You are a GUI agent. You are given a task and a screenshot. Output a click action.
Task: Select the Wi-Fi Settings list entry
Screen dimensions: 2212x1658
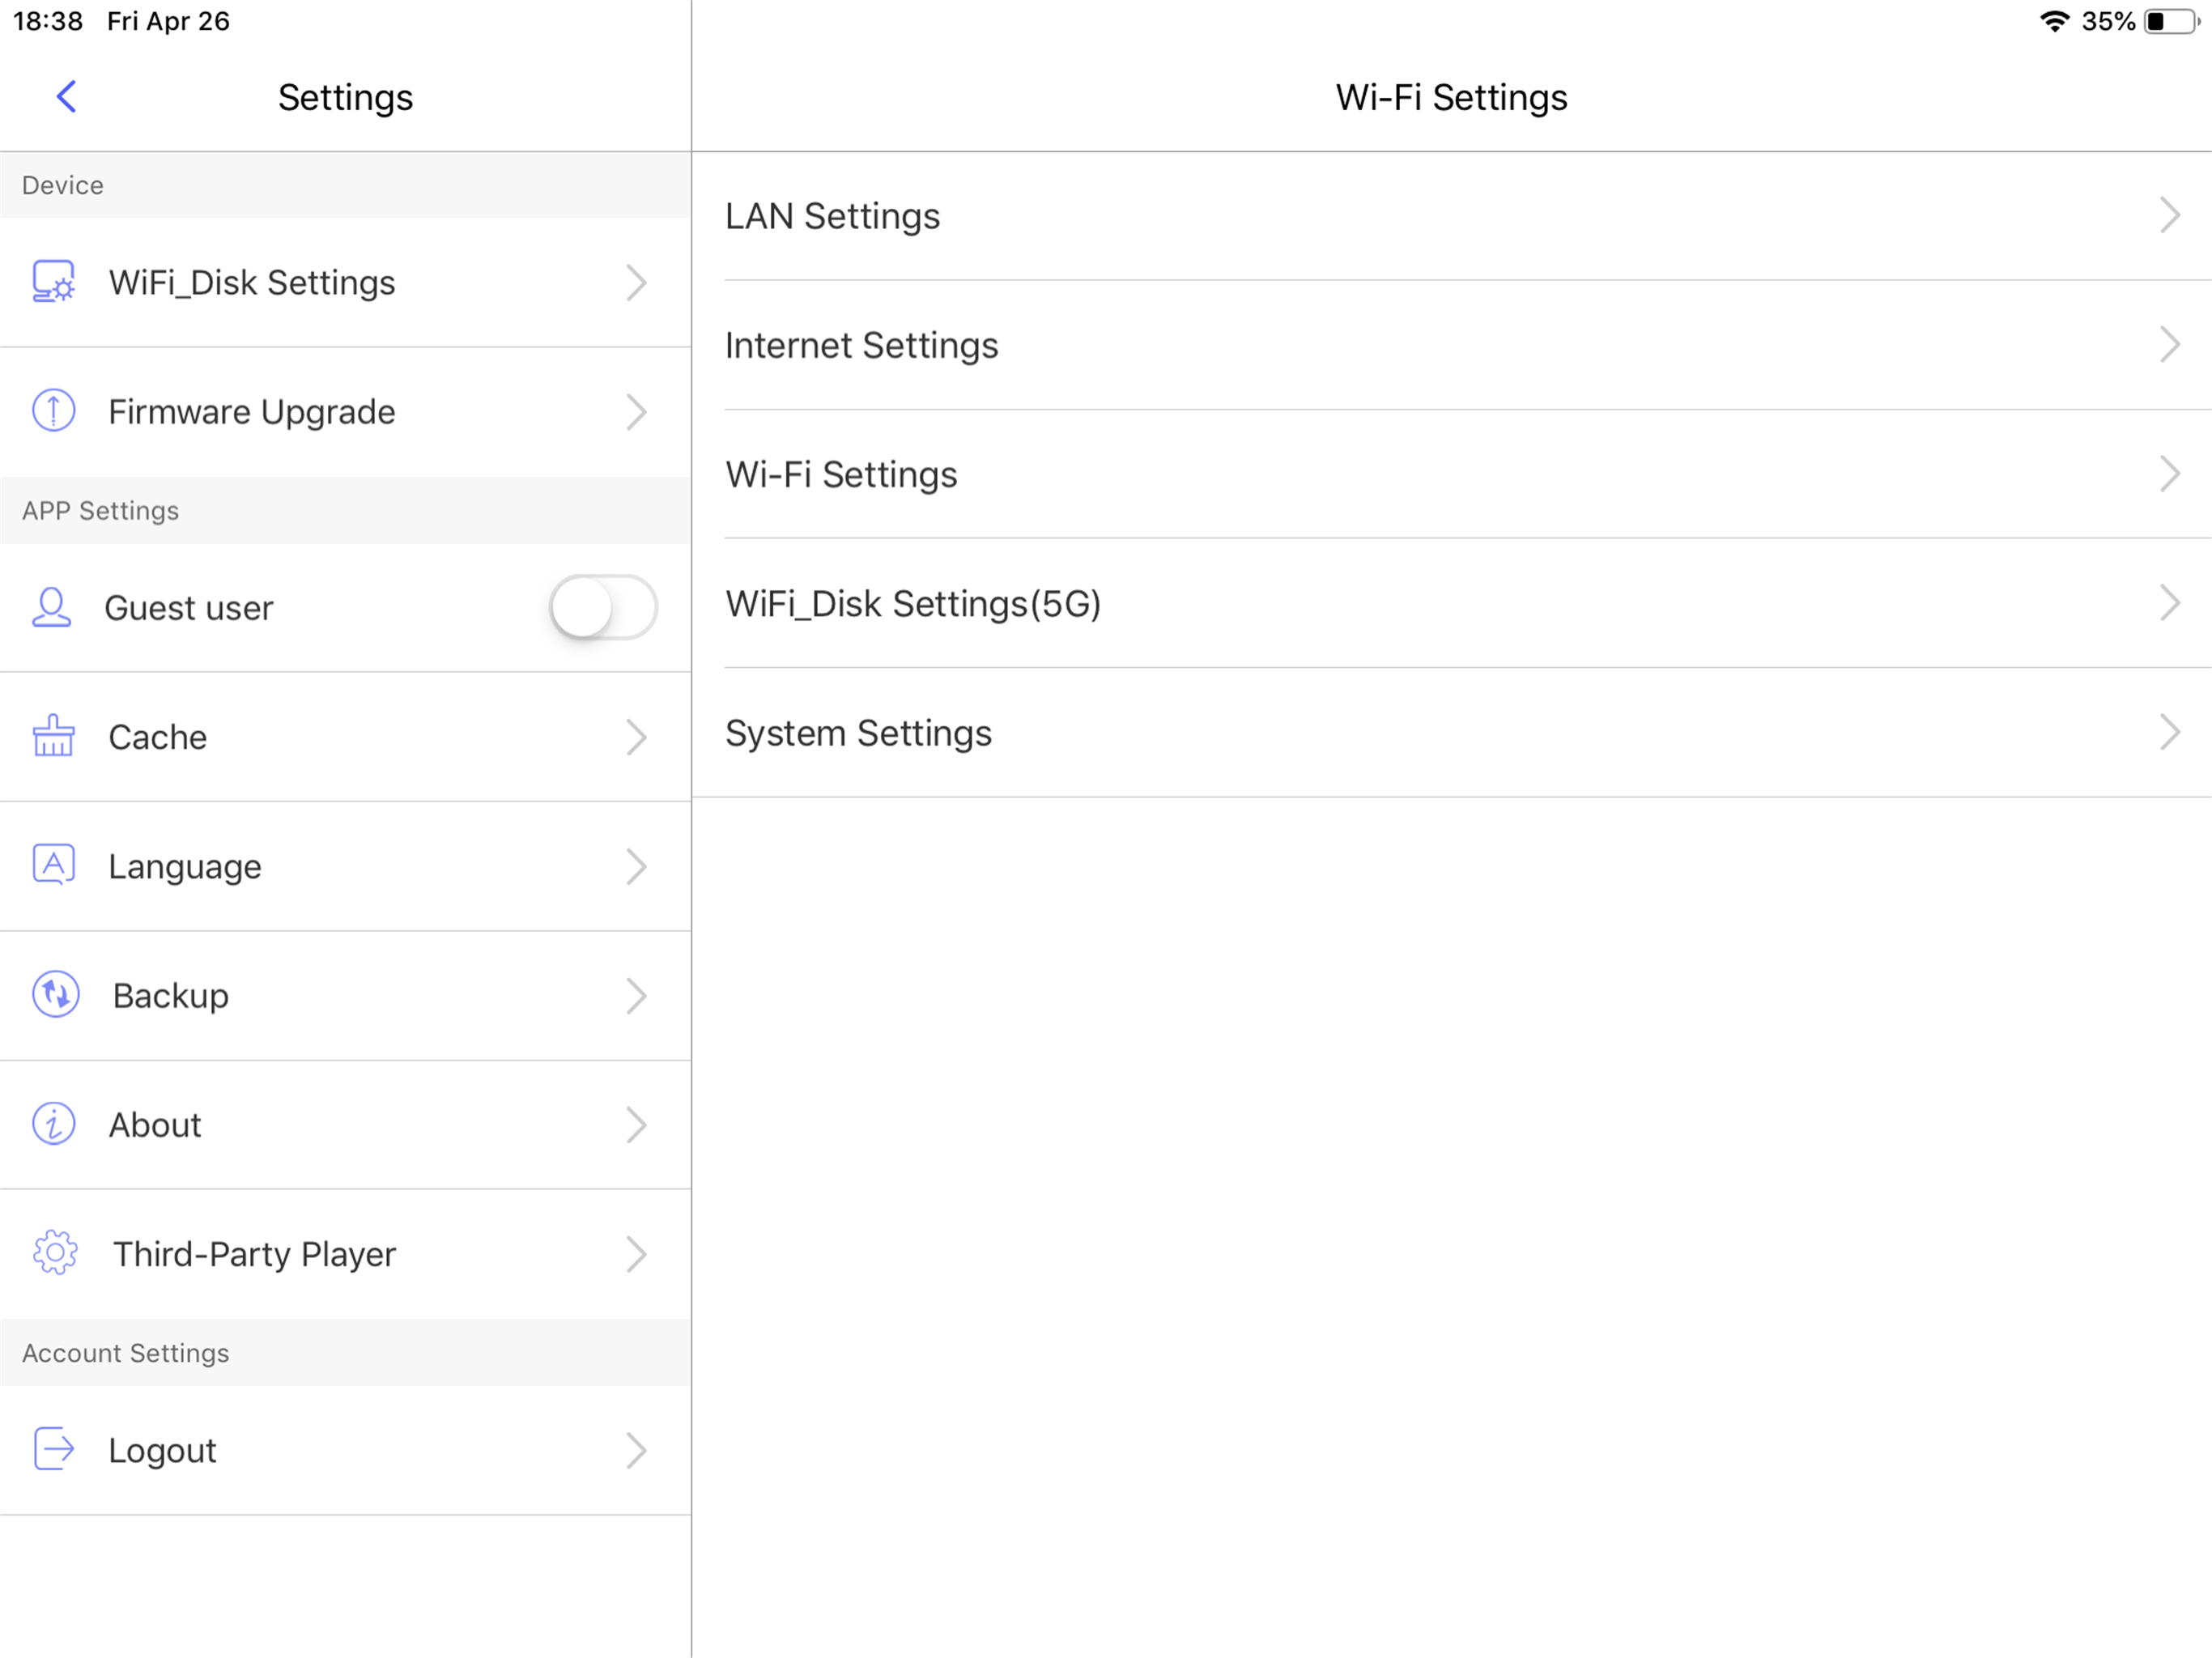pyautogui.click(x=1452, y=474)
